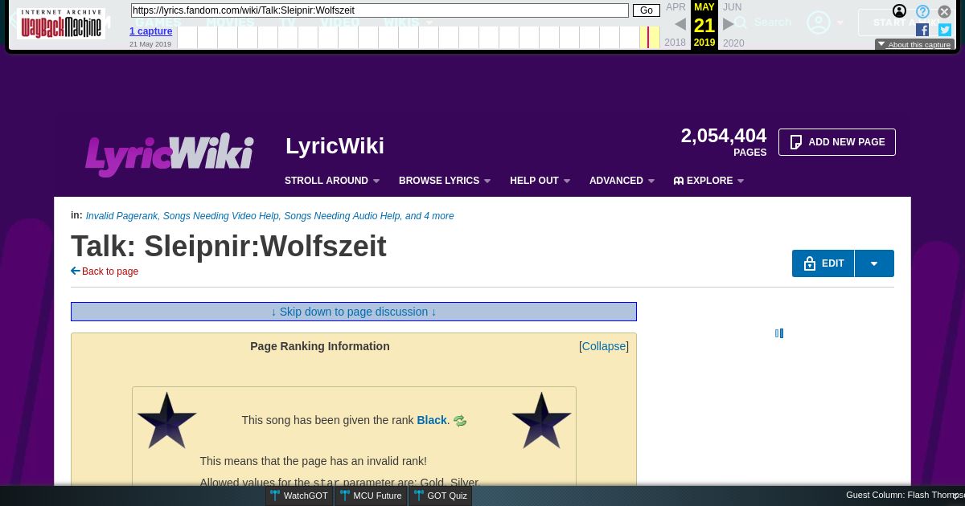Follow the Back to page link
This screenshot has height=506, width=965.
click(x=110, y=271)
